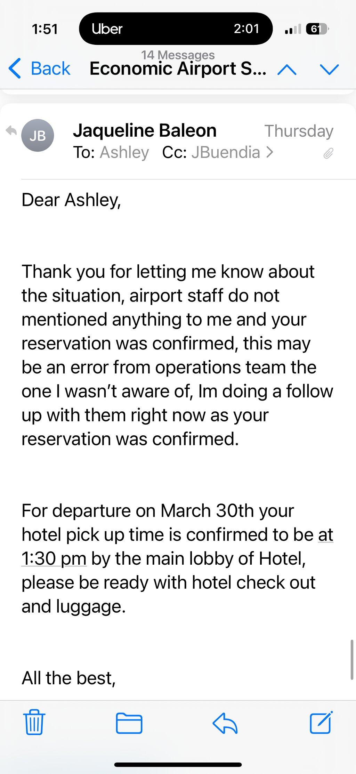This screenshot has height=774, width=356.
Task: Open the Uber live activity pill
Action: (176, 29)
